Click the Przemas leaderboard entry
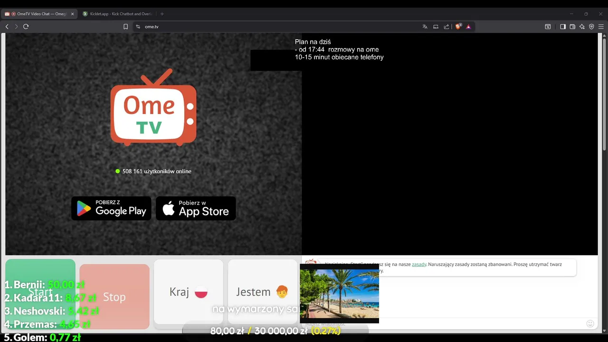The height and width of the screenshot is (342, 608). point(47,324)
